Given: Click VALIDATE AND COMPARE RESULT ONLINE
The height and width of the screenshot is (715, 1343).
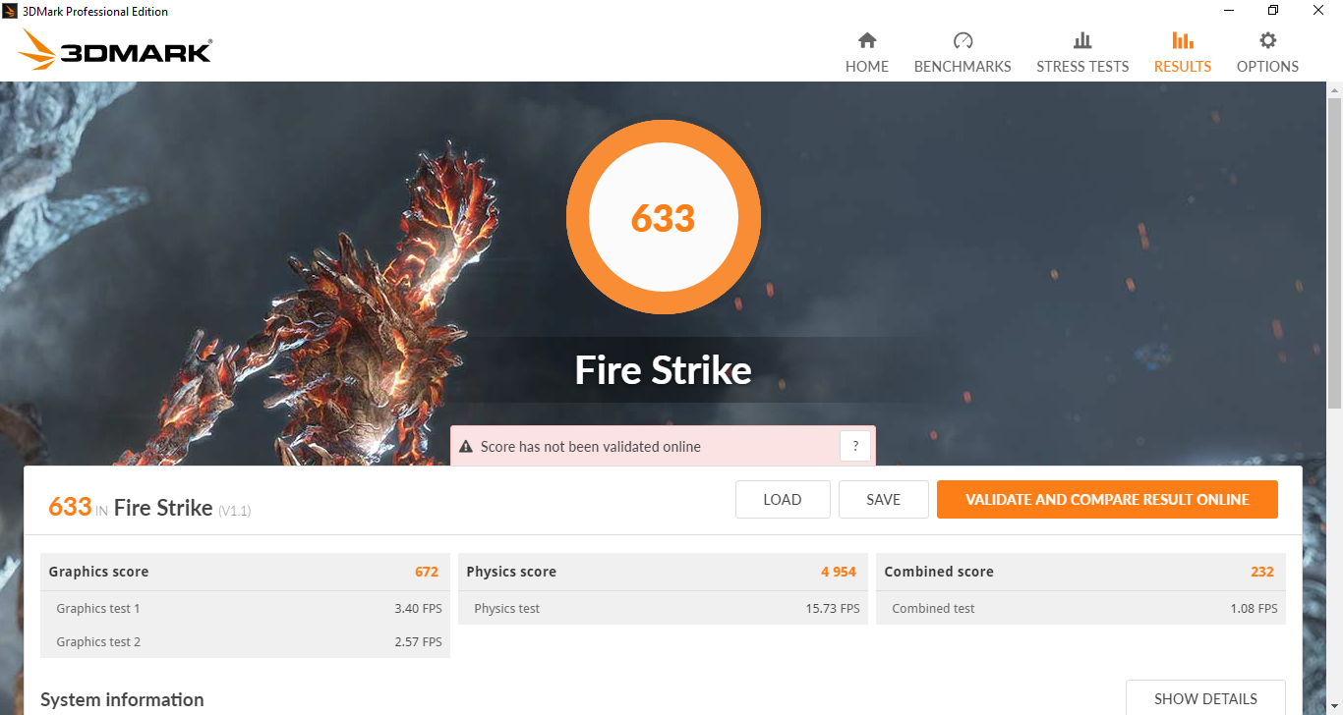Looking at the screenshot, I should tap(1107, 499).
